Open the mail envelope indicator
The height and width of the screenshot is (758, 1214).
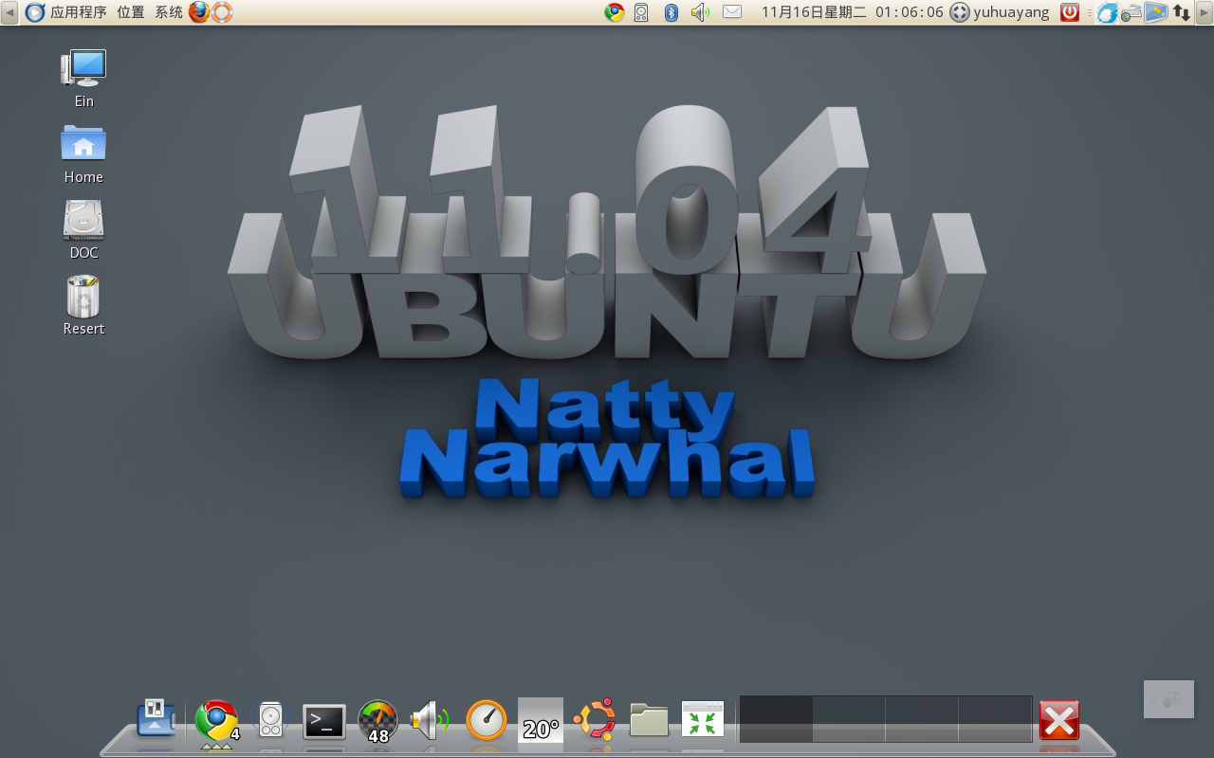pyautogui.click(x=732, y=12)
